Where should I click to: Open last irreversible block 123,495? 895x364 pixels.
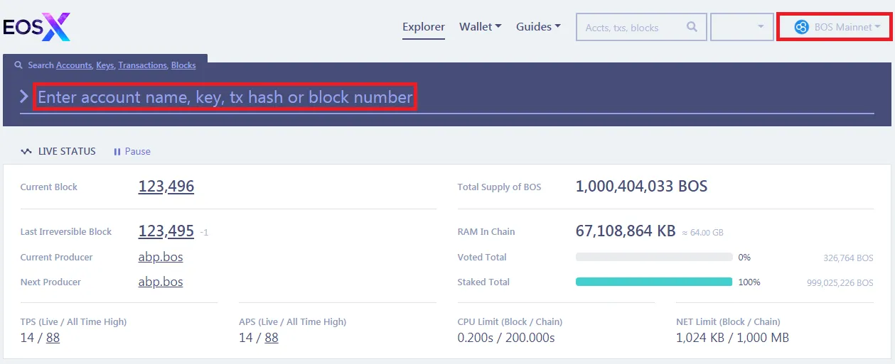[x=166, y=231]
